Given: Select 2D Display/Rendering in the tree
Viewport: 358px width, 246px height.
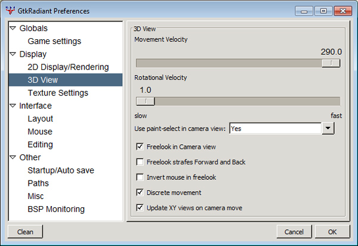Looking at the screenshot, I should 68,67.
